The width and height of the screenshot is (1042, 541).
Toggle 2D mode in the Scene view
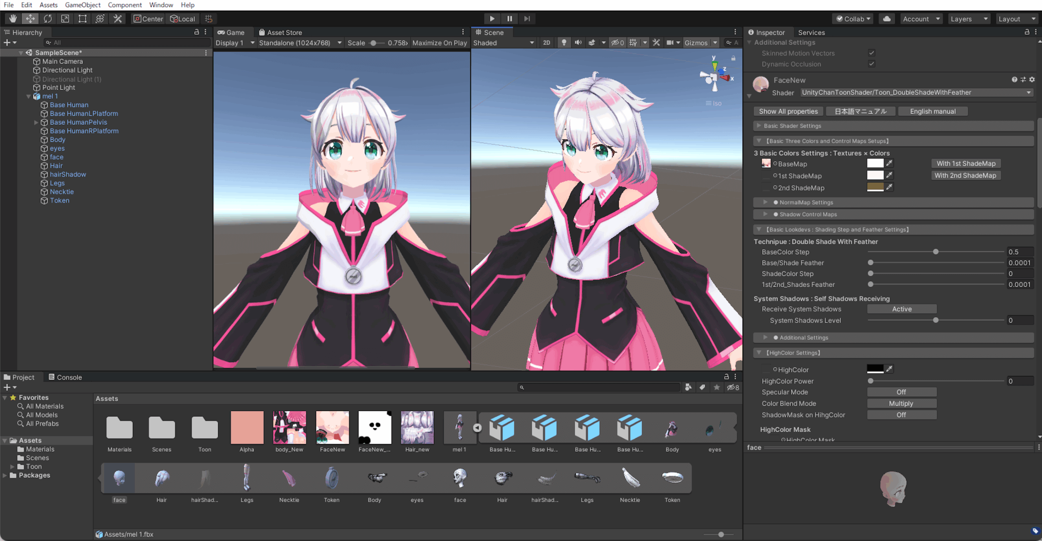[547, 42]
